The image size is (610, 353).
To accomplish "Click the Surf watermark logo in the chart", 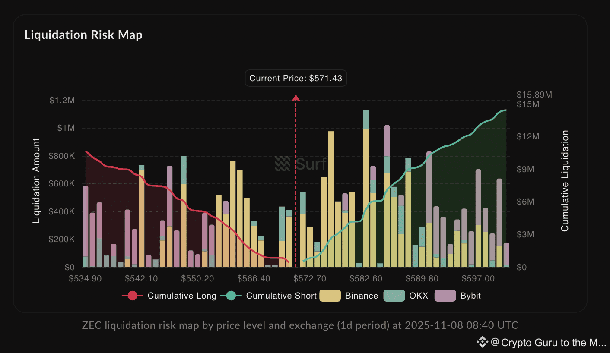I will point(283,164).
